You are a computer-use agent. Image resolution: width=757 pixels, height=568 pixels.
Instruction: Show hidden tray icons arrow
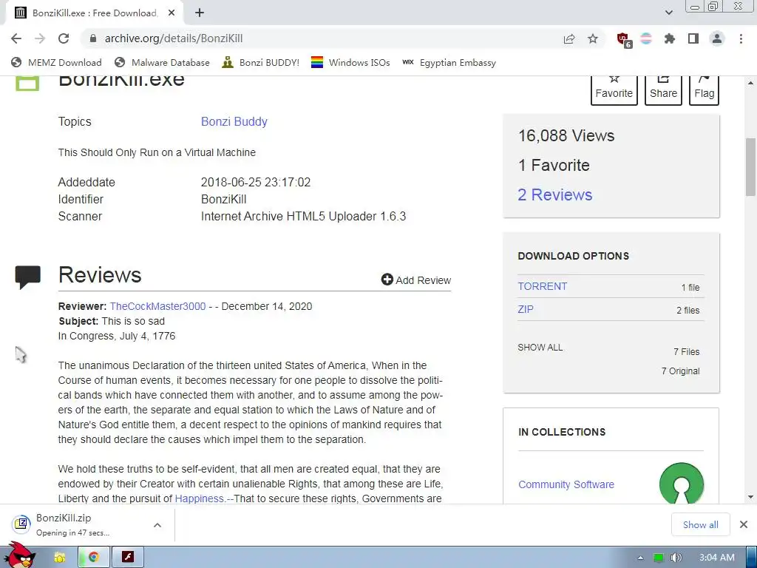[x=640, y=558]
